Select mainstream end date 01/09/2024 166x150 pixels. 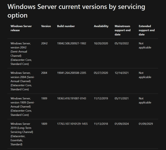click(121, 124)
